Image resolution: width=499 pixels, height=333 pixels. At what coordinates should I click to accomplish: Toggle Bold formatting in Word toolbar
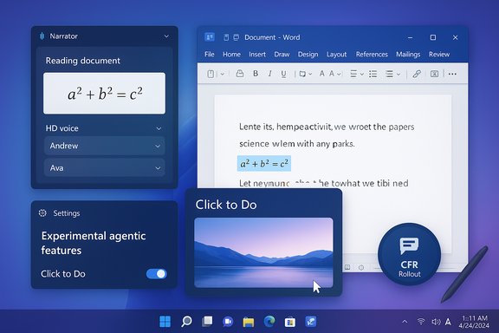pos(256,74)
